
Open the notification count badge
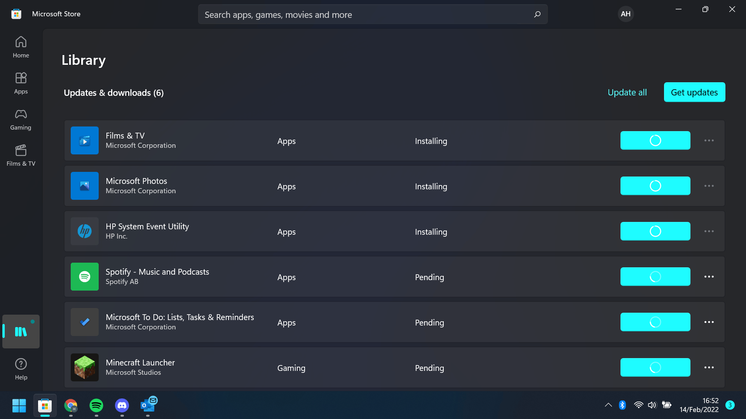pos(730,405)
